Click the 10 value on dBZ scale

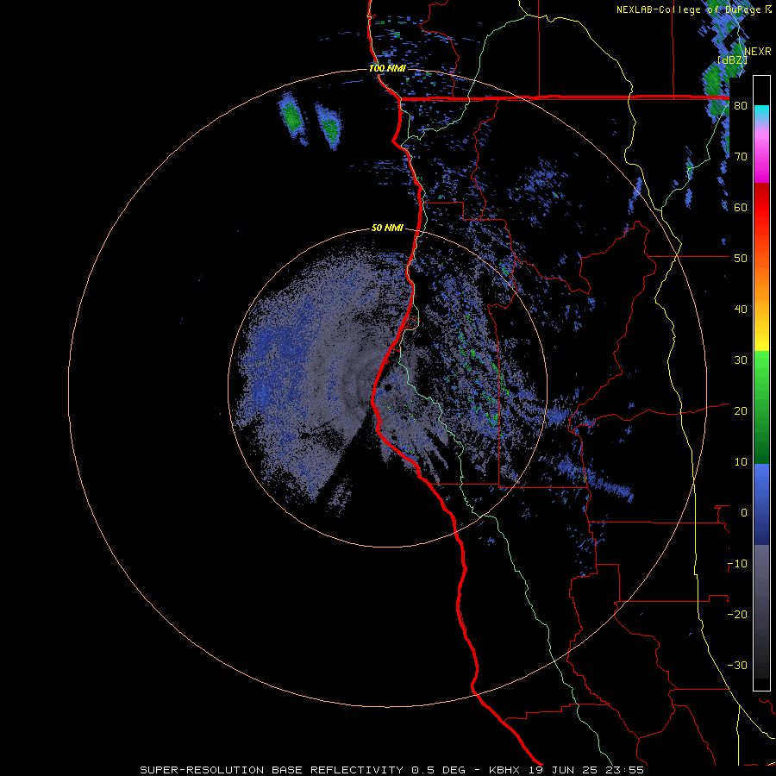pyautogui.click(x=741, y=462)
